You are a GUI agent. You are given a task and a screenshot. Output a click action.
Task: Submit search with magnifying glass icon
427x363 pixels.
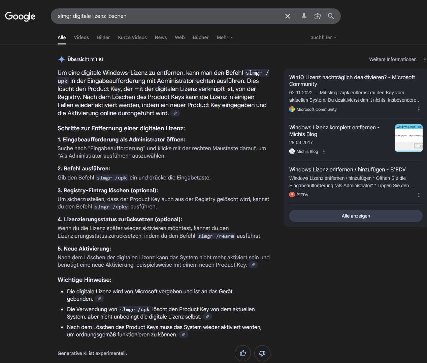point(331,16)
